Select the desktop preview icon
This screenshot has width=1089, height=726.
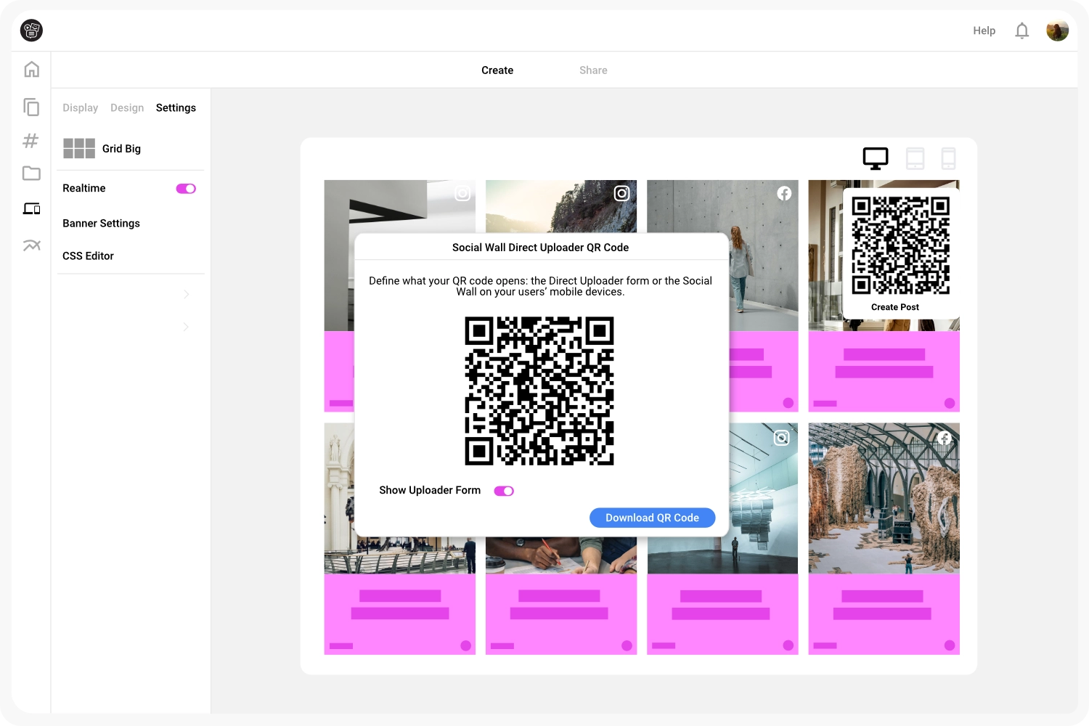(875, 157)
